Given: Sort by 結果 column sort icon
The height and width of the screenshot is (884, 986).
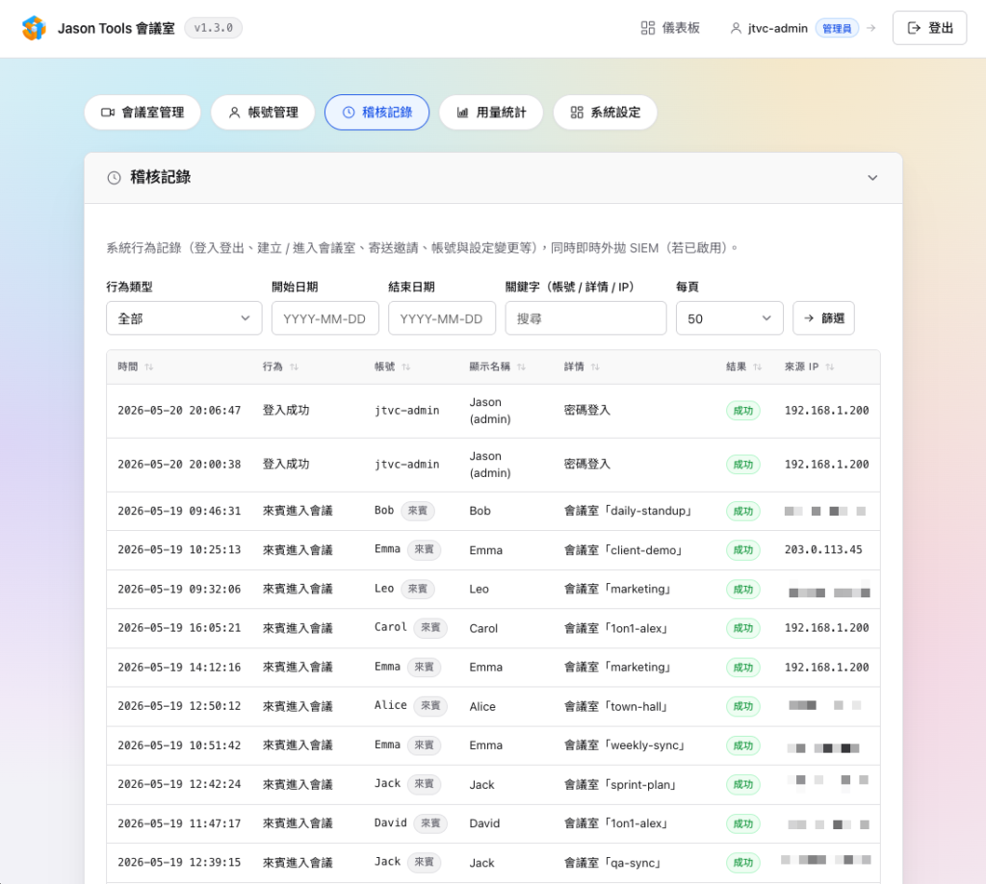Looking at the screenshot, I should point(757,366).
